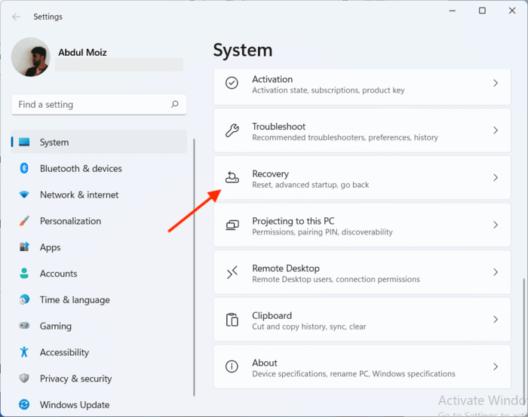Select Personalization label in sidebar
Image resolution: width=528 pixels, height=417 pixels.
coord(70,221)
